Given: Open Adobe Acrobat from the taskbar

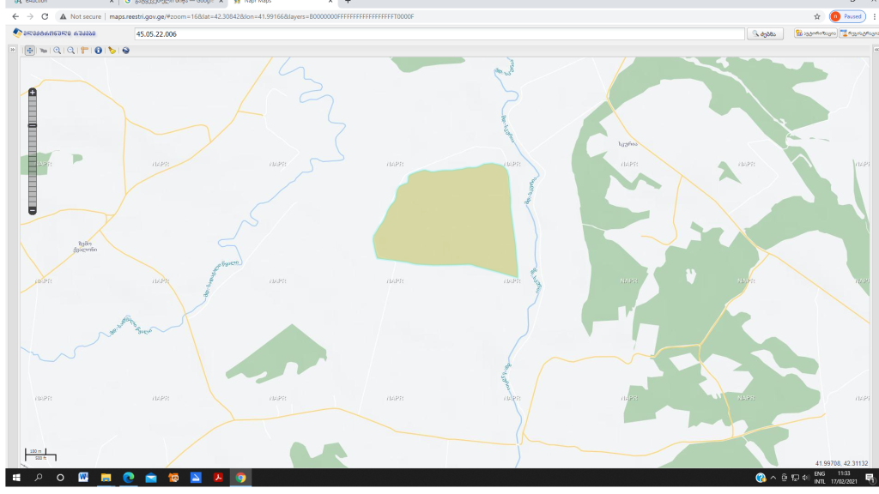Looking at the screenshot, I should (218, 478).
